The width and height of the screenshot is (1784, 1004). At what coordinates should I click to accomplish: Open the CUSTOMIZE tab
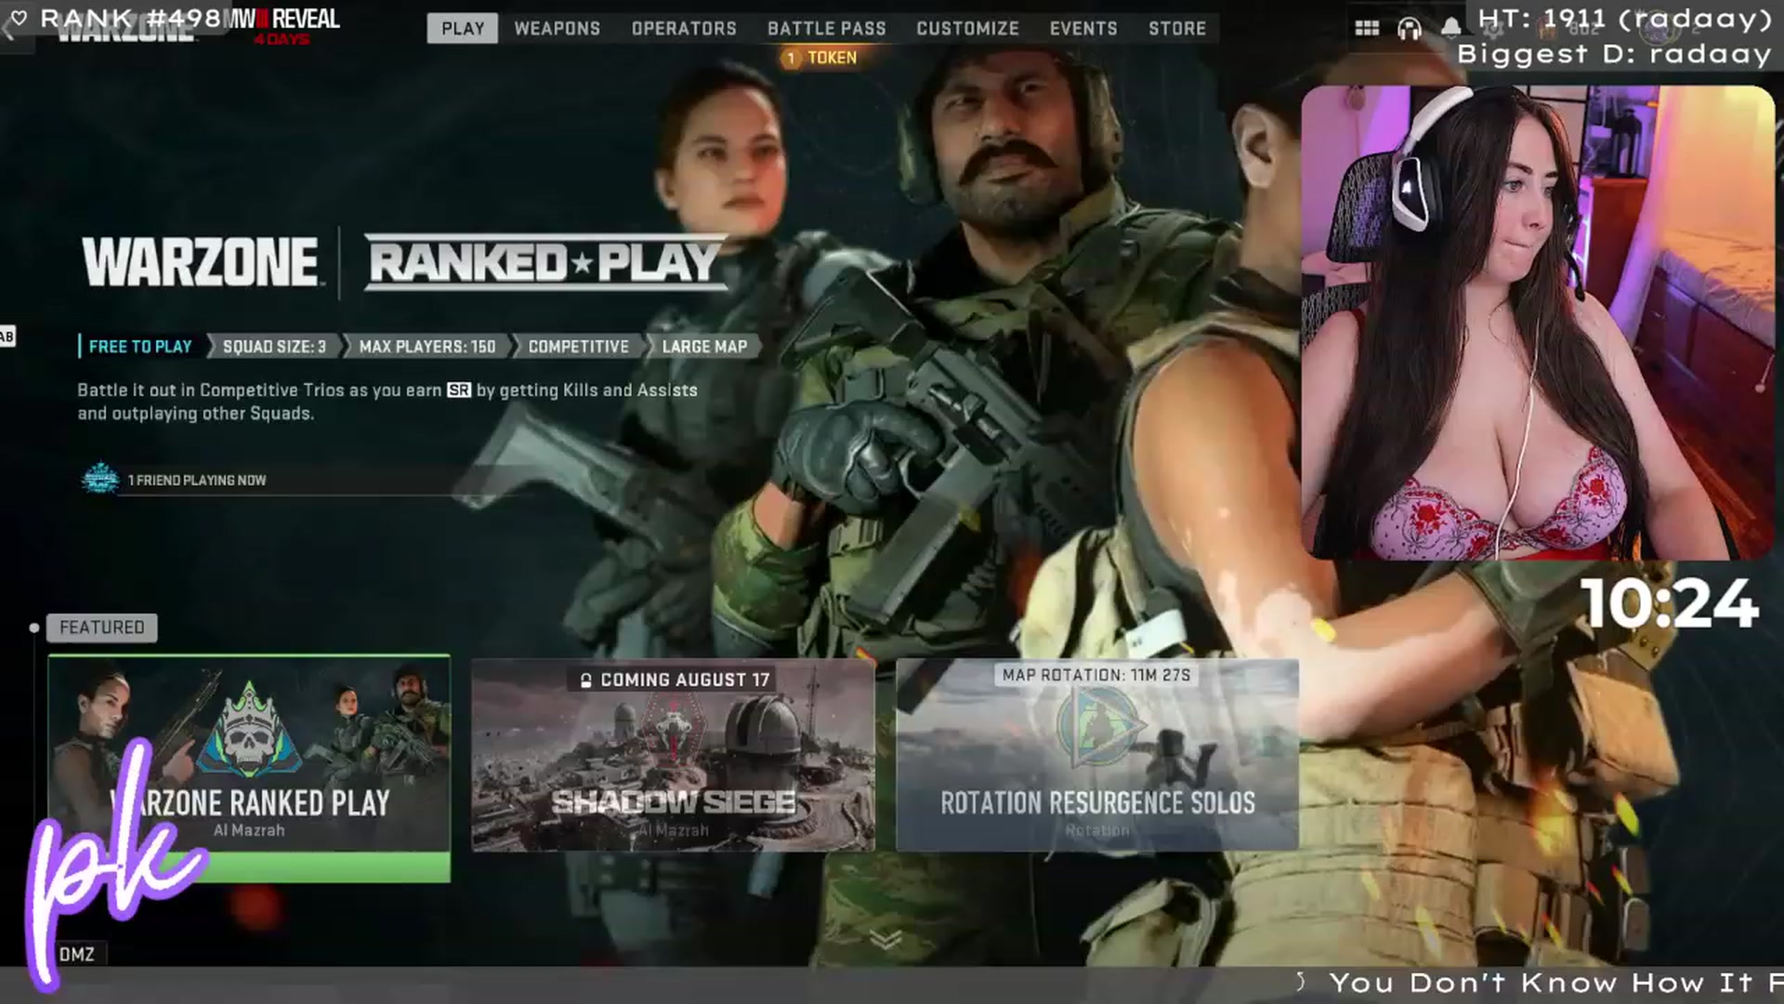[967, 29]
